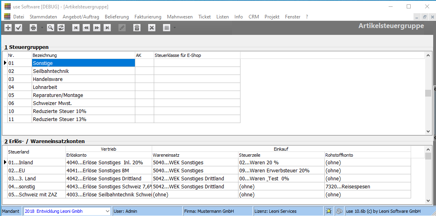This screenshot has height=216, width=436.
Task: Click the 2 Erlös- / Wareneinsatzkonten section heading
Action: 45,141
